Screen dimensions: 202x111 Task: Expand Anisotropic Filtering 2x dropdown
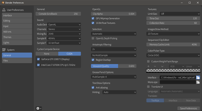click(114, 49)
